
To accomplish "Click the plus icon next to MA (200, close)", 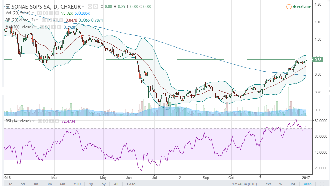I will (x=53, y=27).
